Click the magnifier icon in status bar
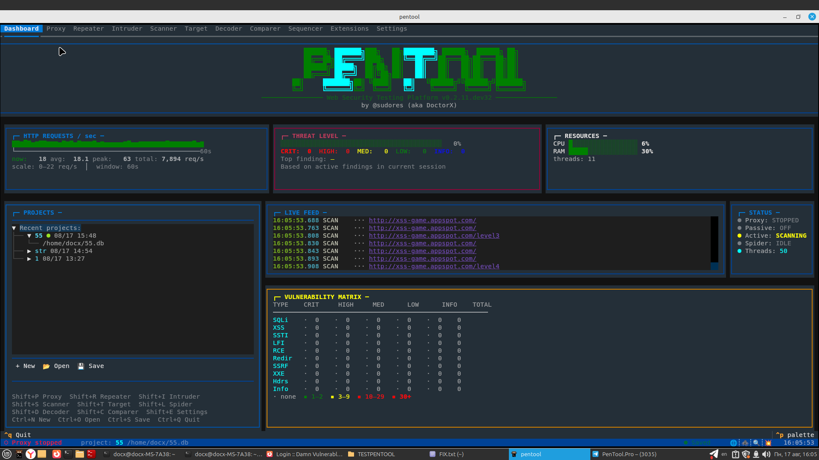This screenshot has width=819, height=460. [756, 443]
